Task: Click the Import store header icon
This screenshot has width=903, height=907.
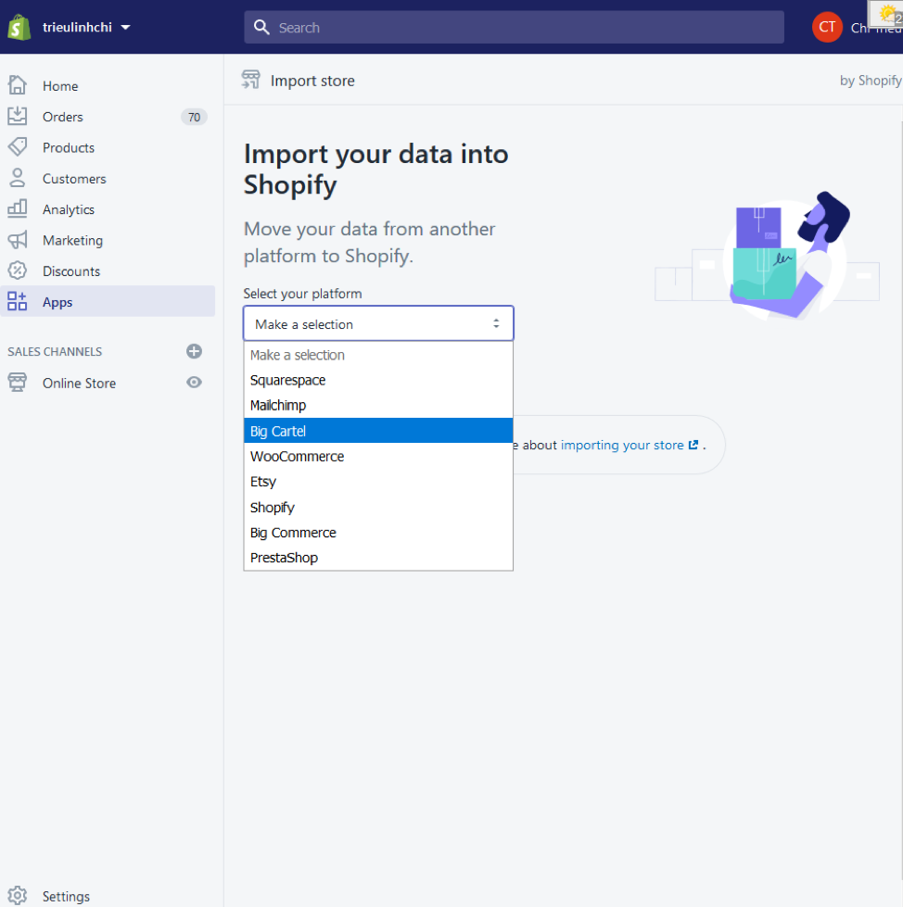Action: point(250,80)
